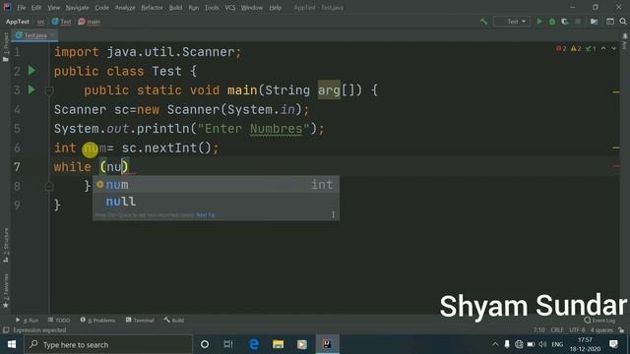The image size is (630, 354).
Task: Open the Tools menu
Action: point(212,8)
